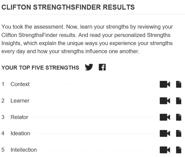Play the Learner strength video
Screen dimensions: 185x157
click(x=165, y=101)
